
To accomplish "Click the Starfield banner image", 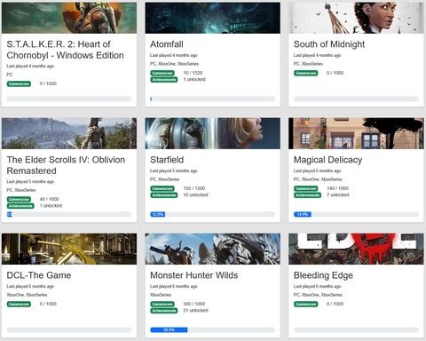I will point(212,133).
